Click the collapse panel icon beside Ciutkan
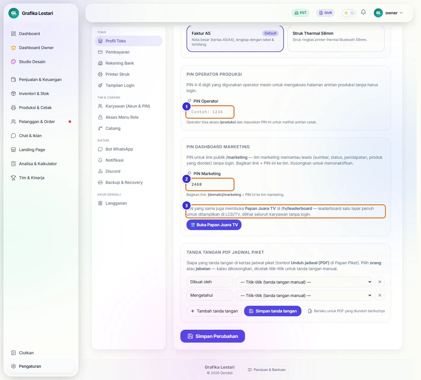 coord(13,353)
